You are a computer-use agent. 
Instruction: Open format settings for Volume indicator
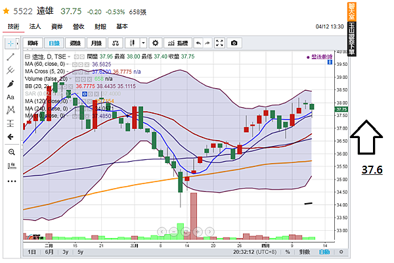[83, 80]
